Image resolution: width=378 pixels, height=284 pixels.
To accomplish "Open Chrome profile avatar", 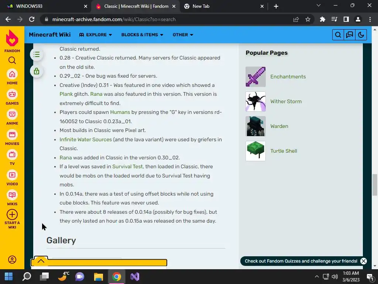I will [358, 19].
